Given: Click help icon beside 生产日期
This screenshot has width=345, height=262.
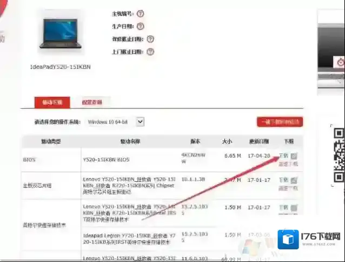Looking at the screenshot, I should (141, 27).
